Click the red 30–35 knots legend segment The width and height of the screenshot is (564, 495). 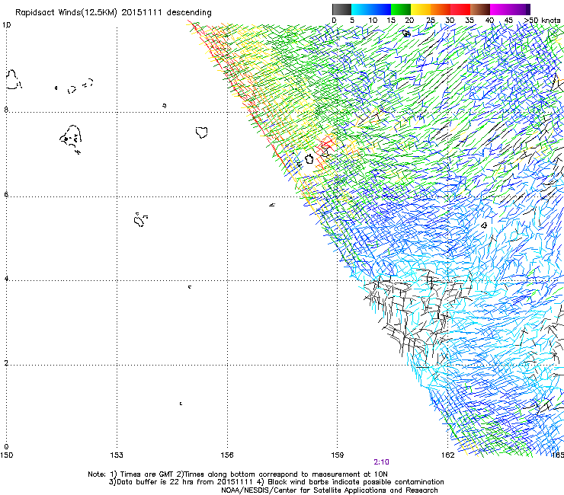460,9
